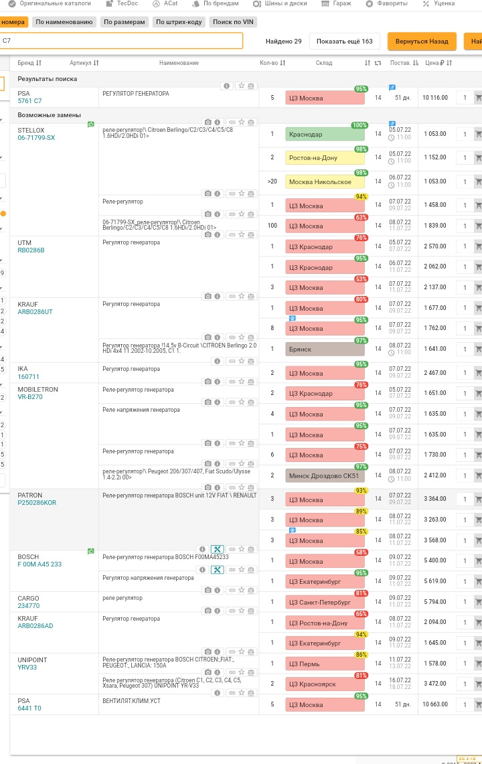Open Оригинальные каталоги menu
This screenshot has height=764, width=482.
50,3
